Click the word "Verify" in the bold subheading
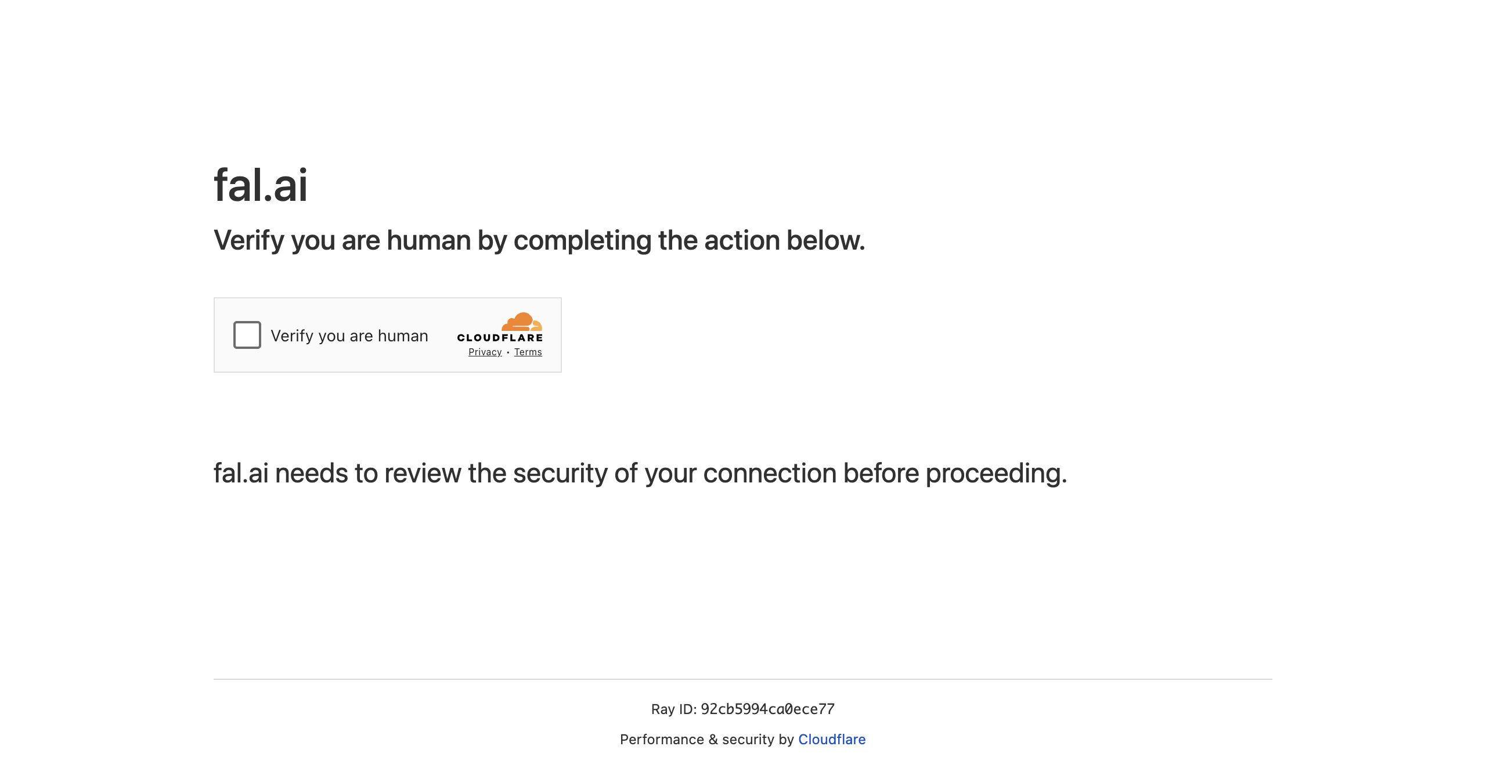This screenshot has height=757, width=1486. [248, 240]
